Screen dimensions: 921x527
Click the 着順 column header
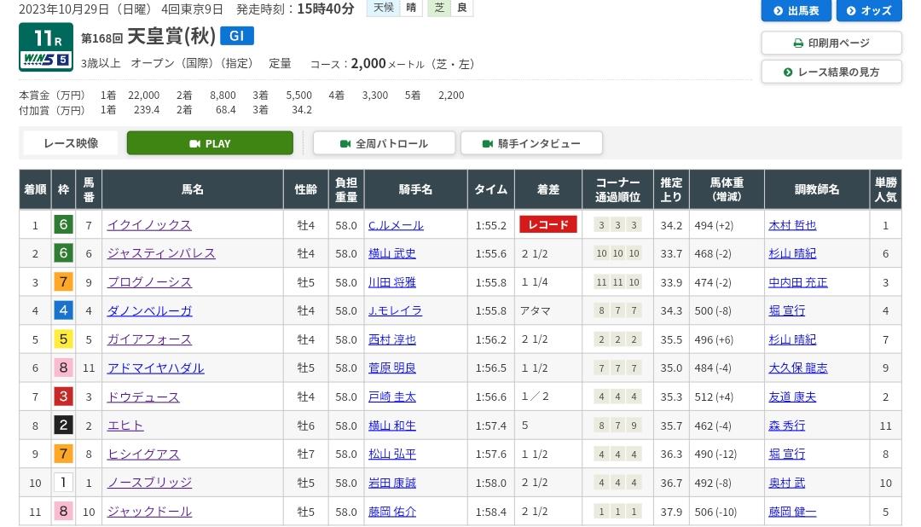click(35, 189)
